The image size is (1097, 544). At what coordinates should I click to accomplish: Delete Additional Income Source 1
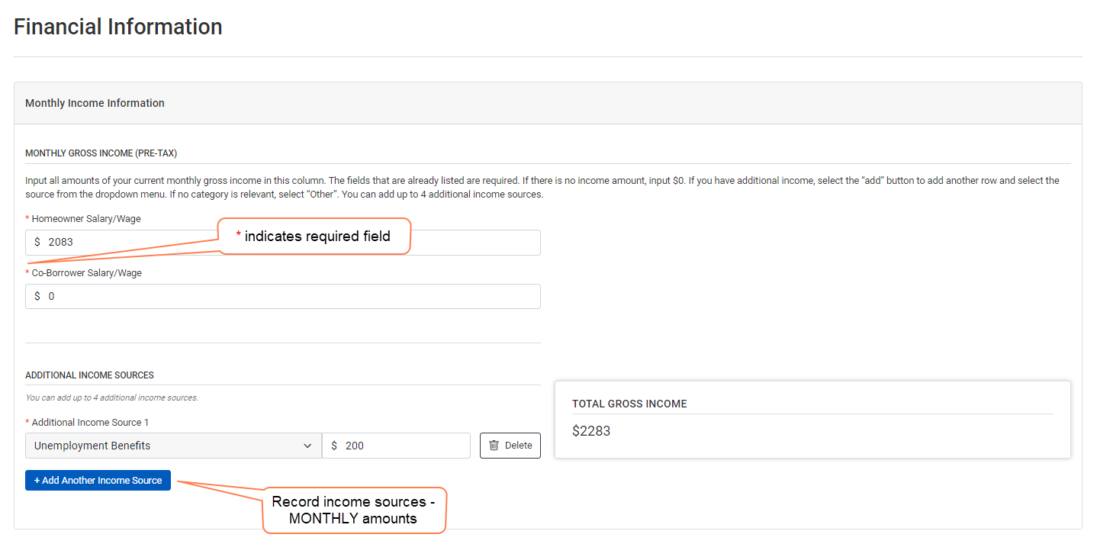[x=510, y=446]
